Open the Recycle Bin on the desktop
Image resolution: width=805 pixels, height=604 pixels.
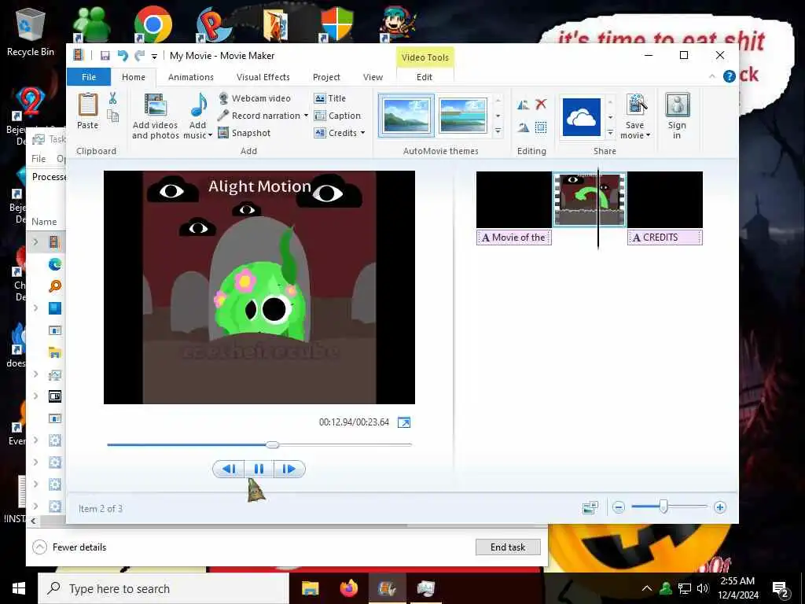(31, 31)
